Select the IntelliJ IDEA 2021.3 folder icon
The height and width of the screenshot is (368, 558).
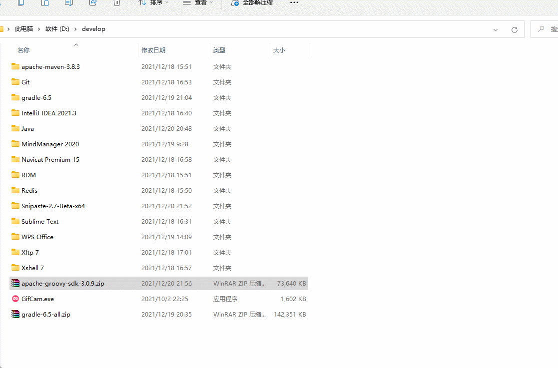click(15, 113)
